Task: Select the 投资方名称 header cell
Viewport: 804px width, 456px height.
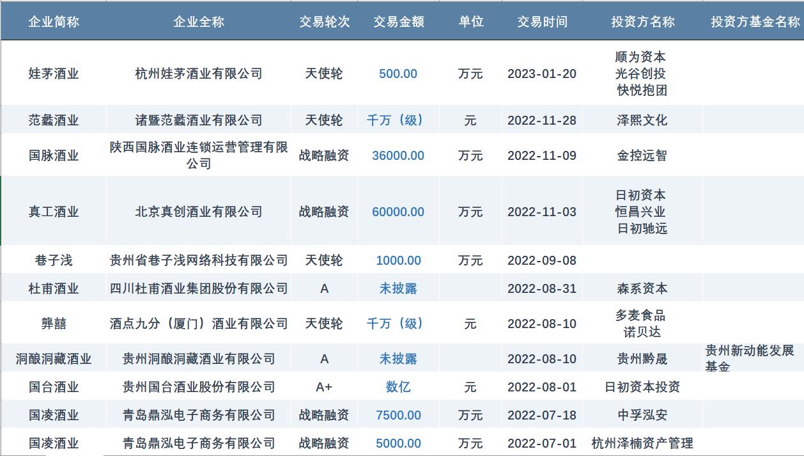Action: pos(642,22)
